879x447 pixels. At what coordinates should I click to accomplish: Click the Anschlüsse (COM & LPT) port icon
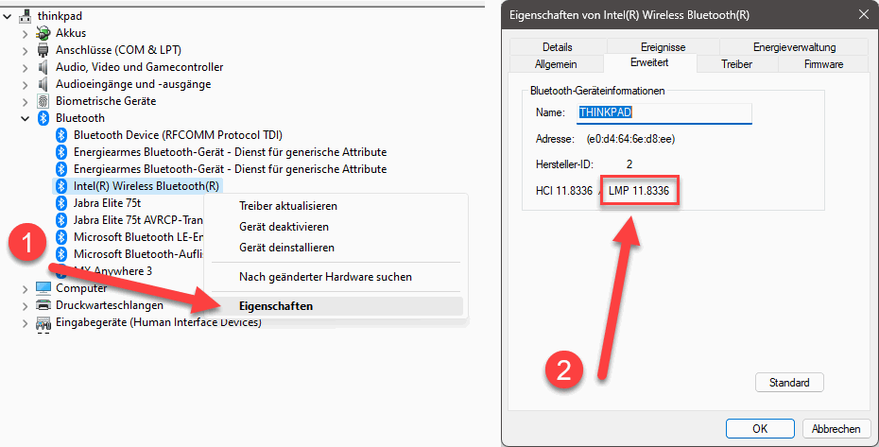click(x=43, y=50)
